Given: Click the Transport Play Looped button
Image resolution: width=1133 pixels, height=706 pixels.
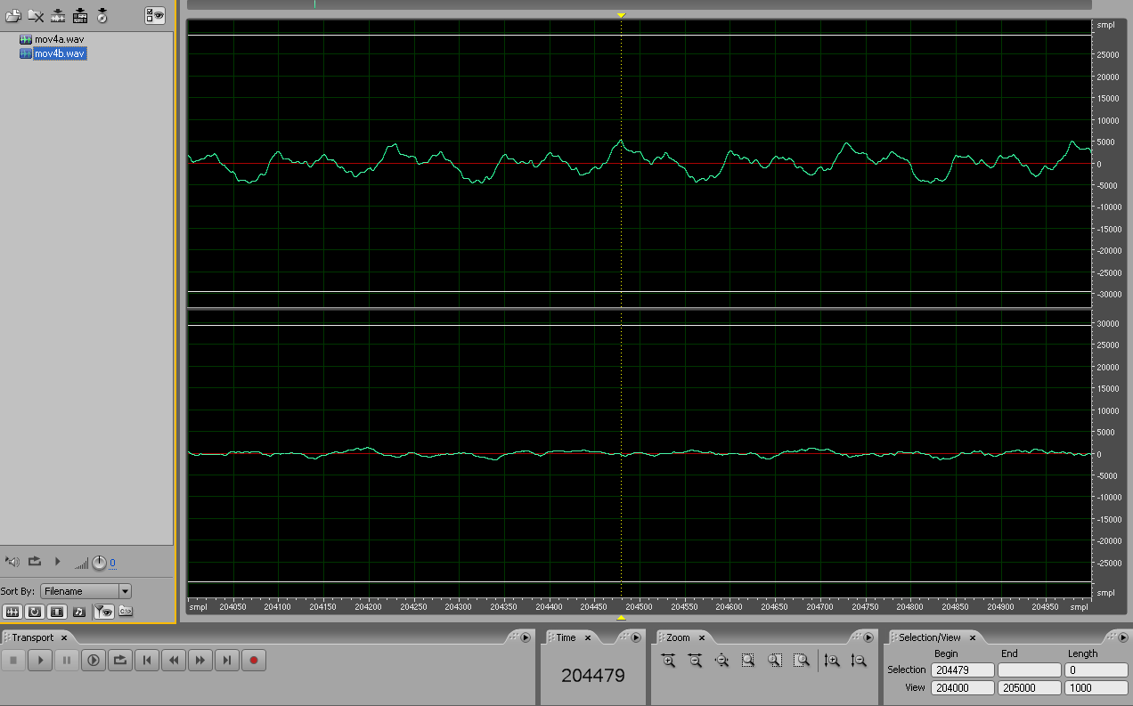Looking at the screenshot, I should coord(120,660).
